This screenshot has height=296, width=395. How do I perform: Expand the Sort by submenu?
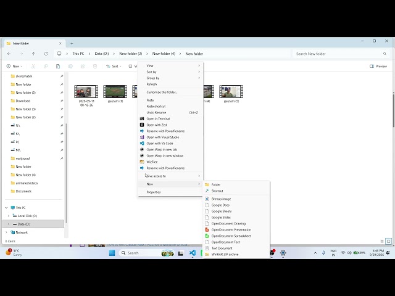(170, 72)
